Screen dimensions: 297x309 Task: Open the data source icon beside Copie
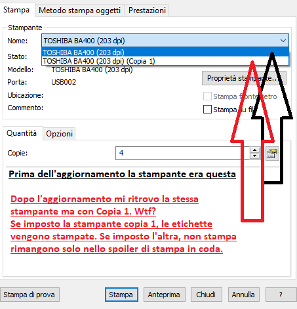point(272,154)
